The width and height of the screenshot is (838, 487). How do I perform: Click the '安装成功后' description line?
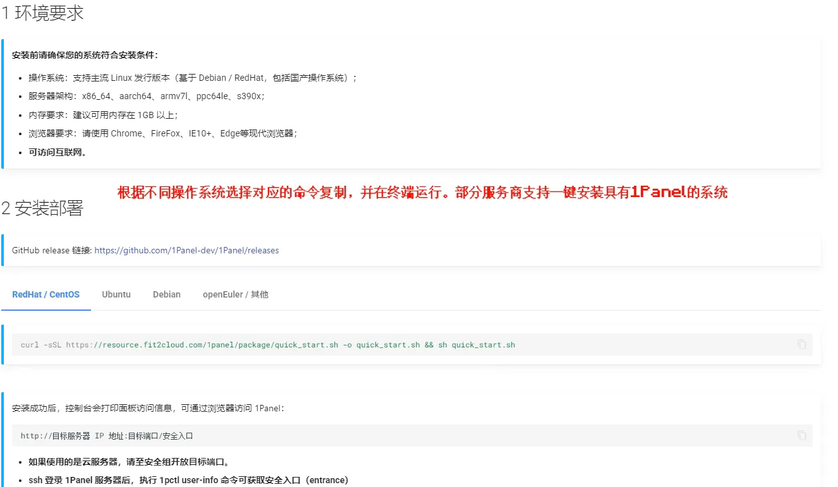(149, 408)
